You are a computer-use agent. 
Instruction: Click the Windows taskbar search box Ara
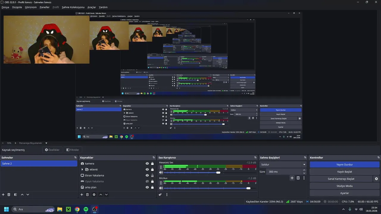pos(33,209)
